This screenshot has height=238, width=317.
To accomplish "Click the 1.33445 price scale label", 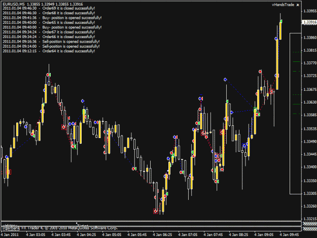I will pos(310,154).
